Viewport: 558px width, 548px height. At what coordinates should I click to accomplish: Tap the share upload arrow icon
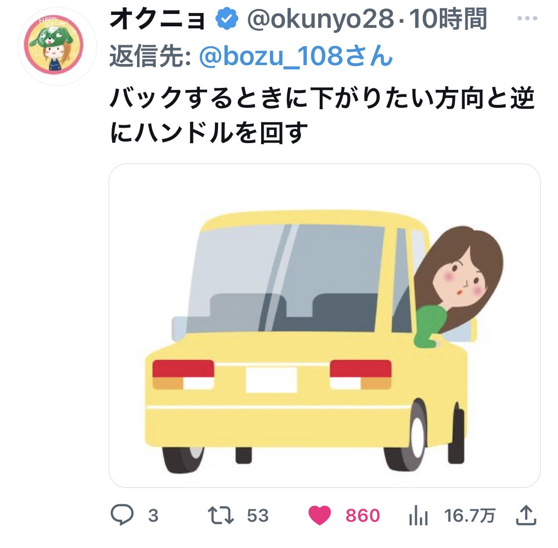click(526, 515)
